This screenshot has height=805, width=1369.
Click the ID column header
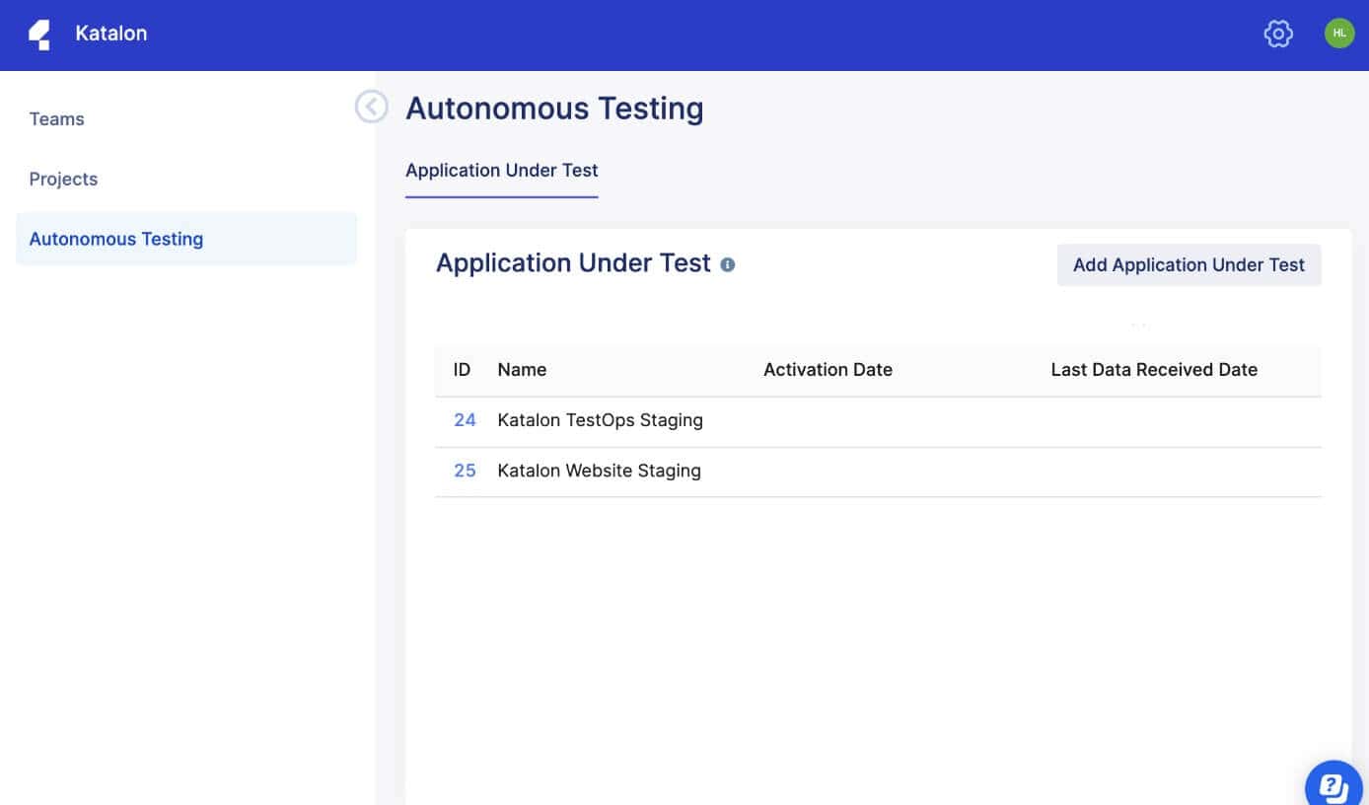pyautogui.click(x=462, y=370)
